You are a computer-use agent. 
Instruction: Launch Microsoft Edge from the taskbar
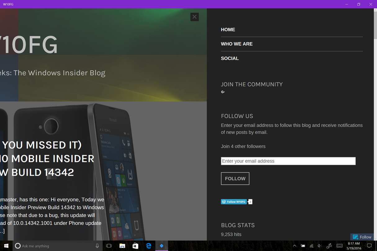(149, 246)
